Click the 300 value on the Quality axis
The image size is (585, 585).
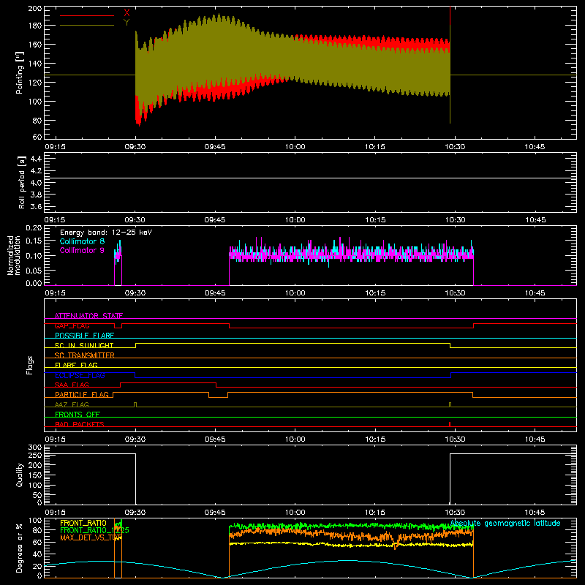tap(35, 448)
